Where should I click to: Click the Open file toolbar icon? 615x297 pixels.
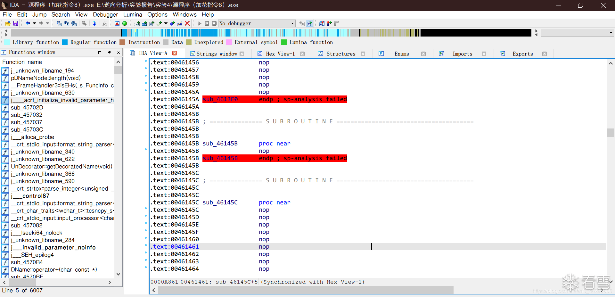tap(8, 23)
